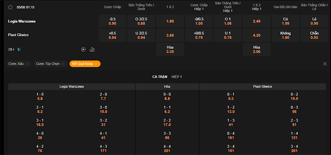Select Legia Warszawa -0.5 handicap at 0.90
Image resolution: width=331 pixels, height=155 pixels.
113,21
